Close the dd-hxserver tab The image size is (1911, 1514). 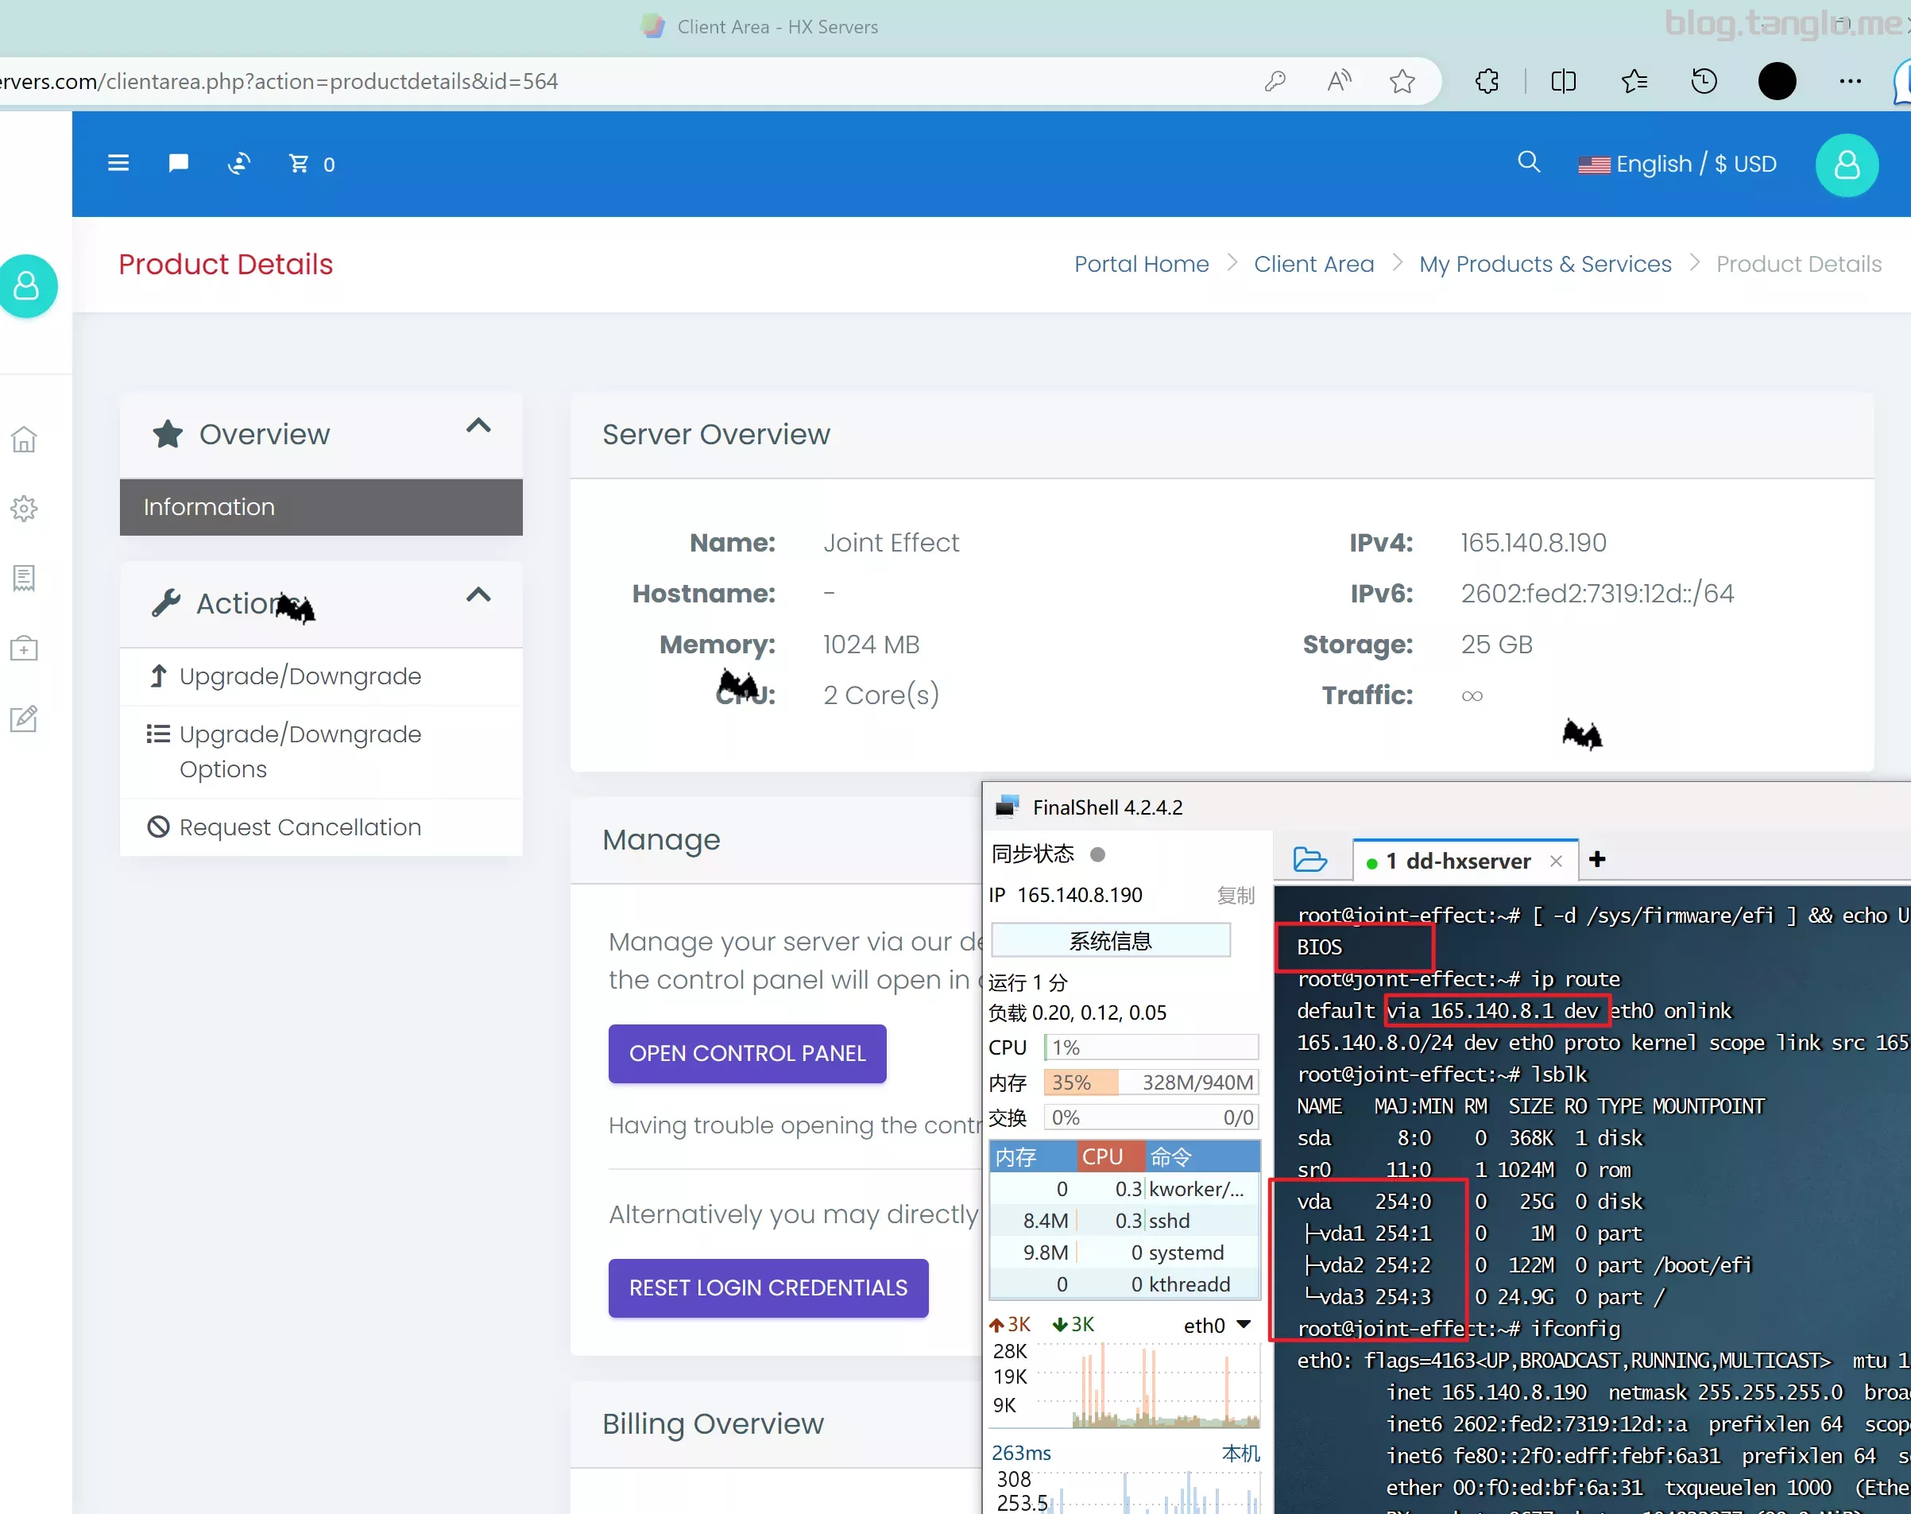tap(1556, 861)
